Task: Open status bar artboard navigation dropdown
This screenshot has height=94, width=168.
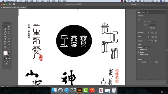Action: click(19, 86)
